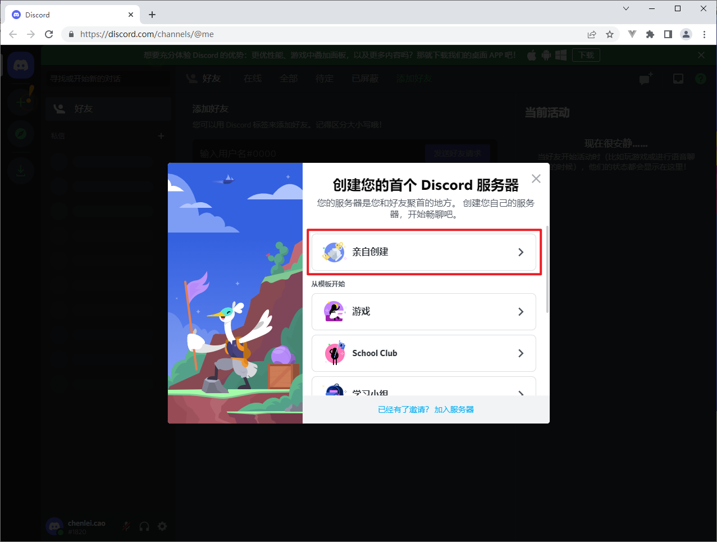Click the Apple platform icon in banner
Screen dimensions: 717x542
(x=531, y=55)
